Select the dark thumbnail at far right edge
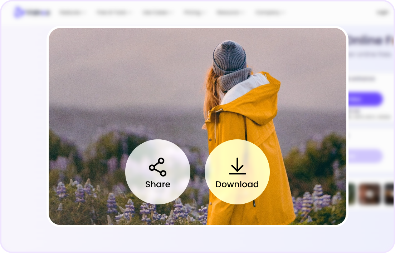 pyautogui.click(x=389, y=194)
